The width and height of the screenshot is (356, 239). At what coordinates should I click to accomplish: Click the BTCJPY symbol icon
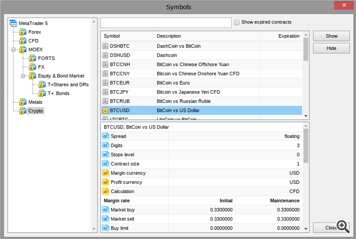(x=105, y=92)
